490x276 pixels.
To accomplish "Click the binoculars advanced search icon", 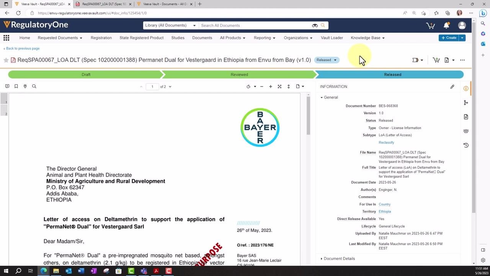I will pos(315,25).
